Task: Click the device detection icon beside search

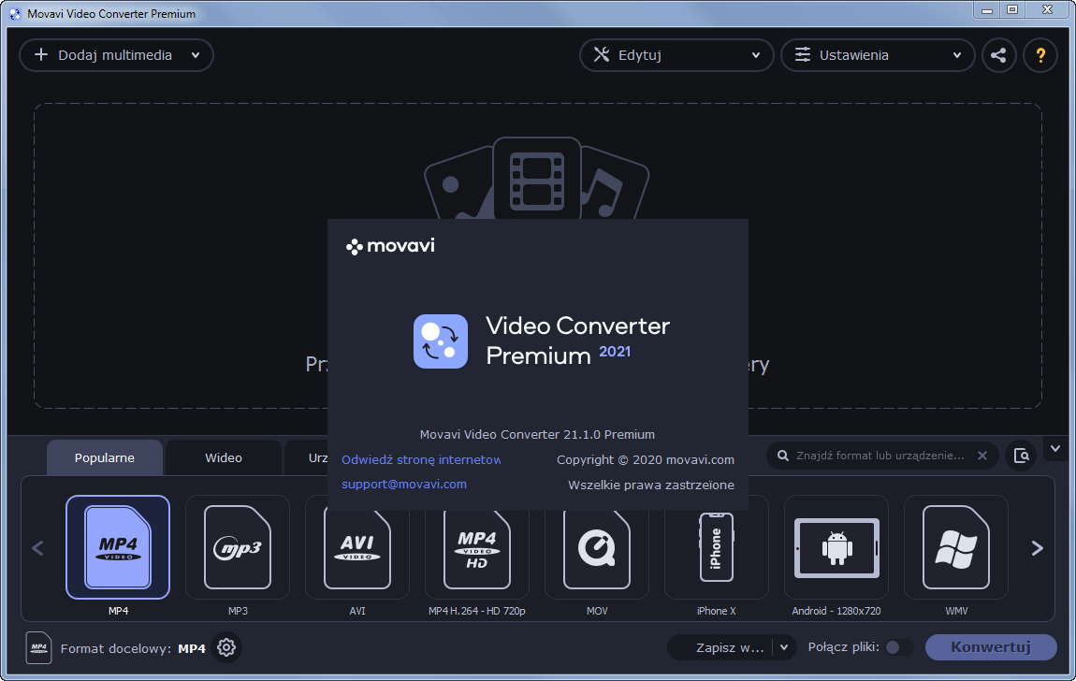Action: [1021, 456]
